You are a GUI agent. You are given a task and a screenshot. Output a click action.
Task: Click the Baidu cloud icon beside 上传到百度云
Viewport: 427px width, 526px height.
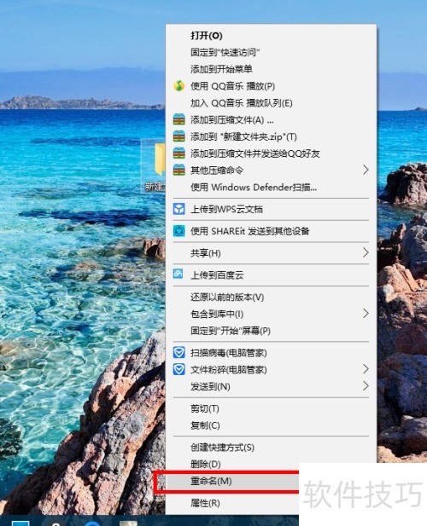[x=178, y=274]
